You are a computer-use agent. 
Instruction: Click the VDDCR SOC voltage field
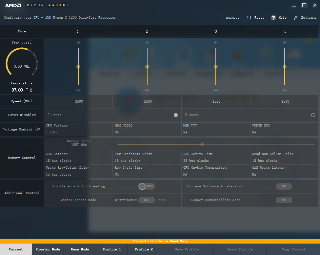(284, 129)
